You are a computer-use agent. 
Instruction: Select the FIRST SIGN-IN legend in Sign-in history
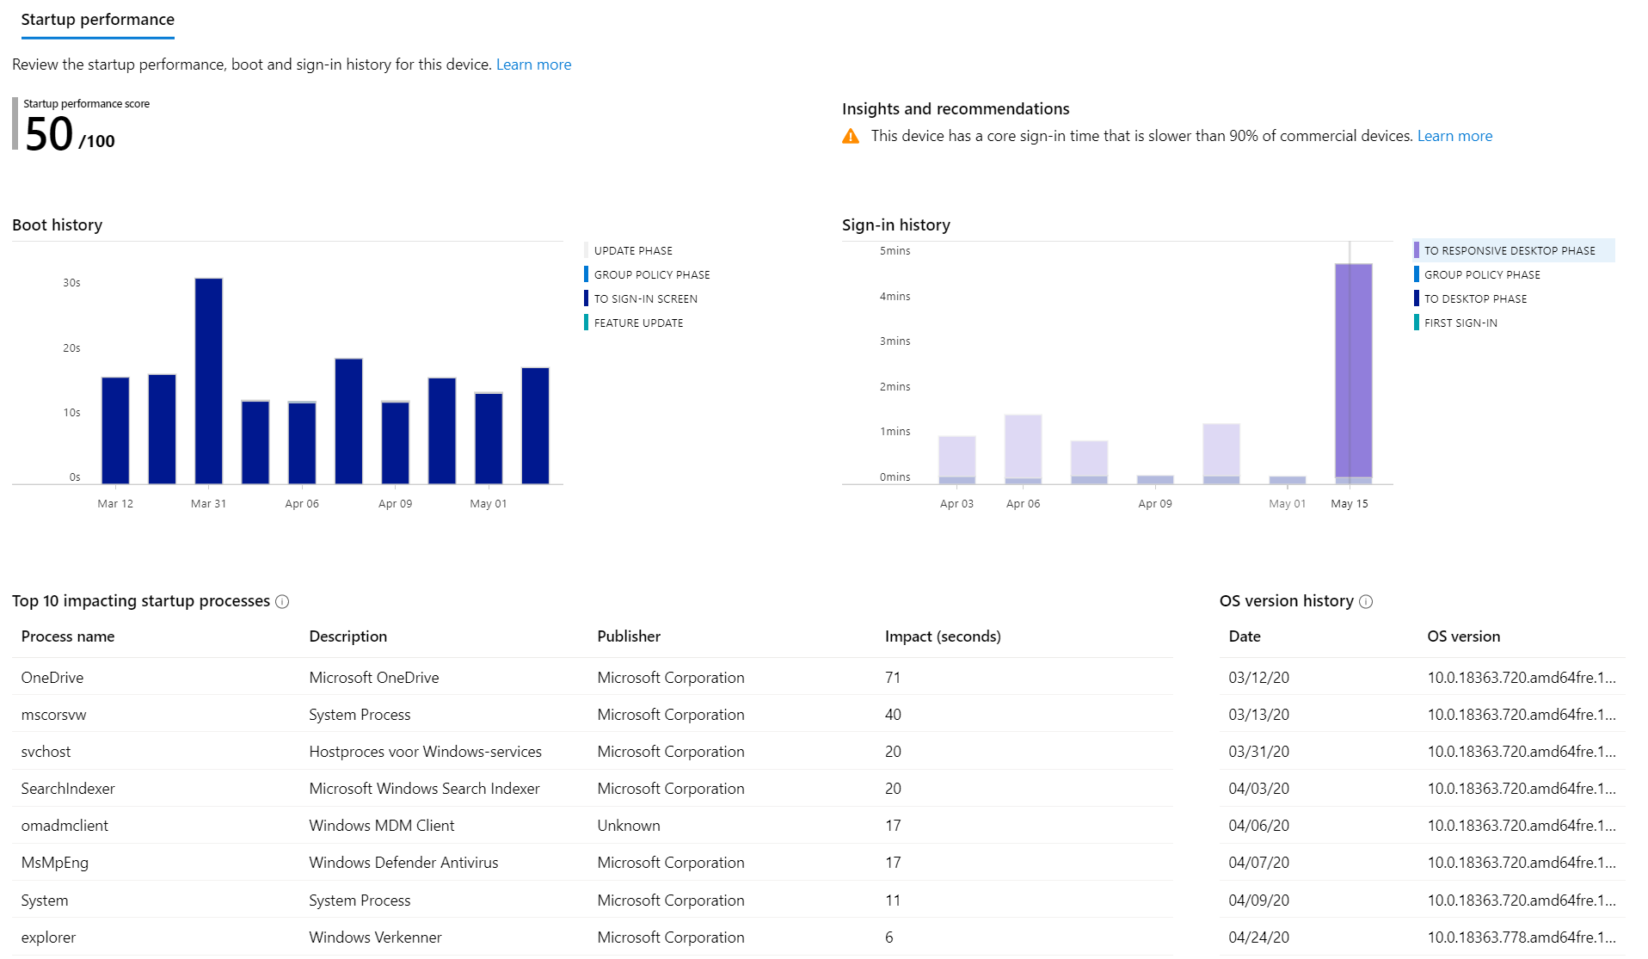1417,323
